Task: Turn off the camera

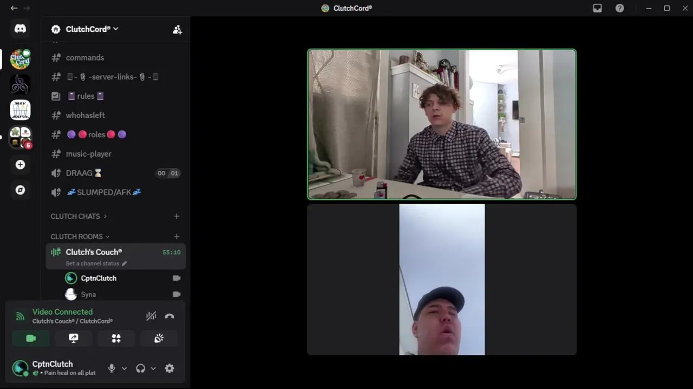Action: (x=31, y=338)
